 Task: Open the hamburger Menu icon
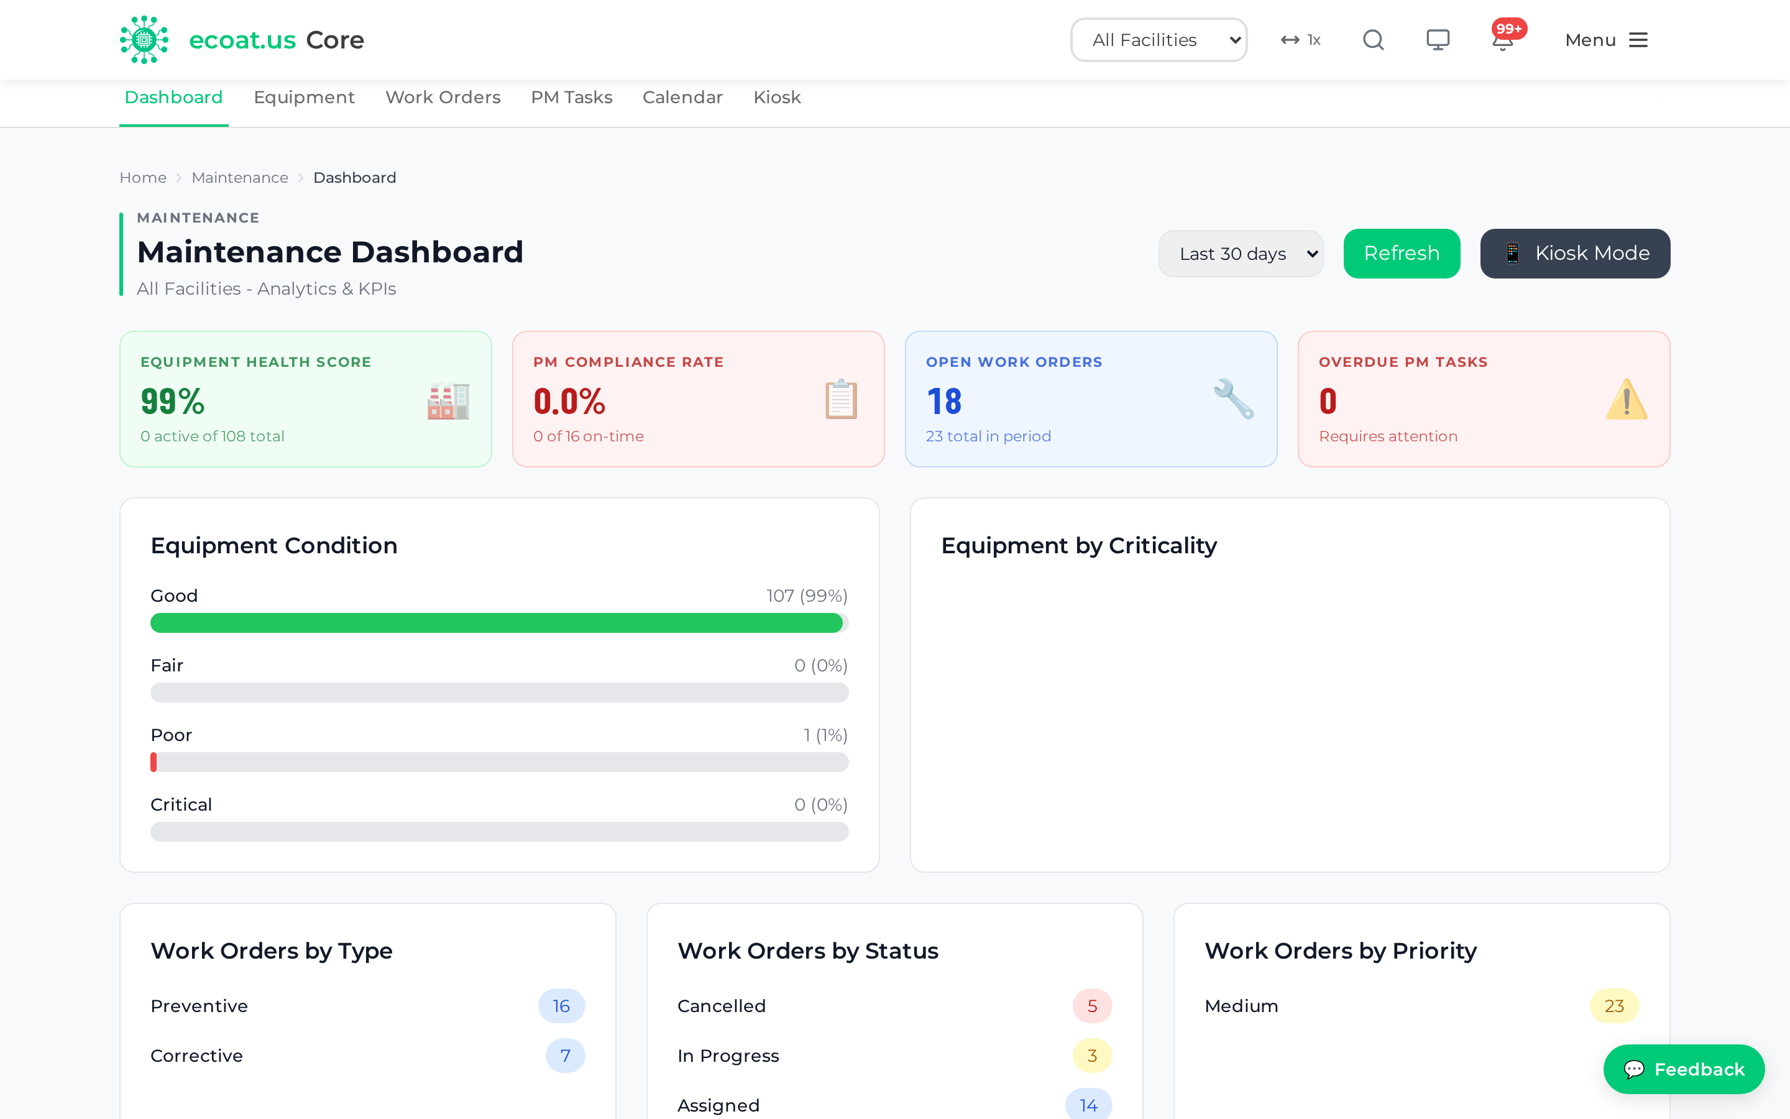tap(1638, 40)
